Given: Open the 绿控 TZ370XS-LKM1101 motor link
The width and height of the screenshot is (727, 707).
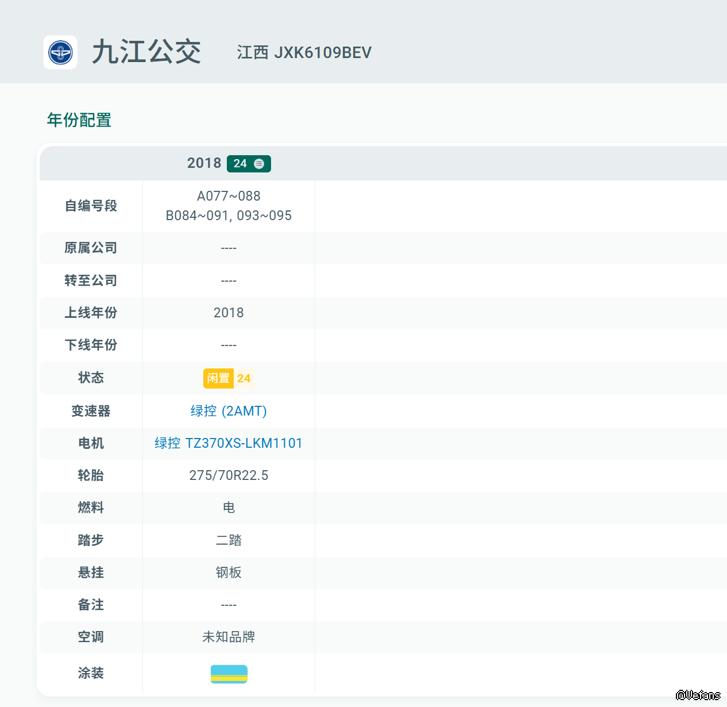Looking at the screenshot, I should pos(229,443).
